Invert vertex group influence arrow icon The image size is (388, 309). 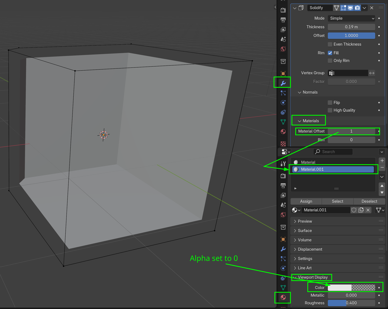(372, 73)
